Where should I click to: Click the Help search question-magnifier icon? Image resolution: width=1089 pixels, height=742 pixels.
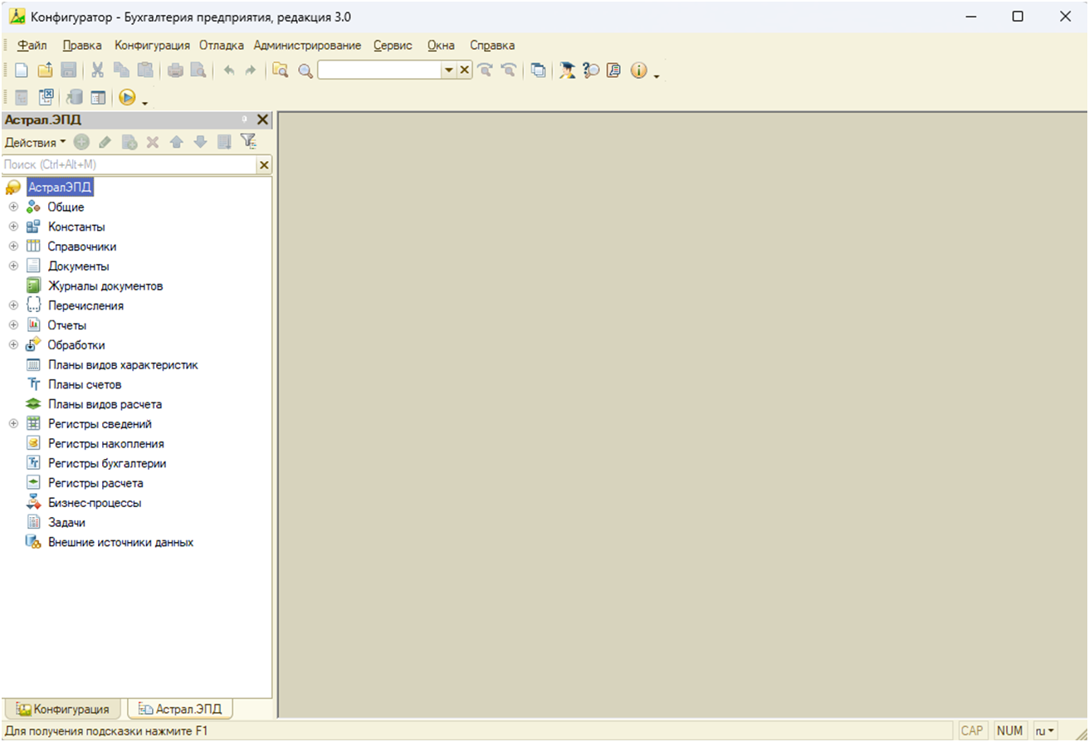click(591, 71)
